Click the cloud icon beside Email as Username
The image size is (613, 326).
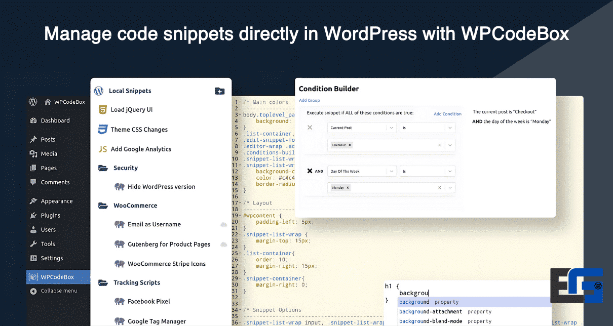pyautogui.click(x=223, y=224)
